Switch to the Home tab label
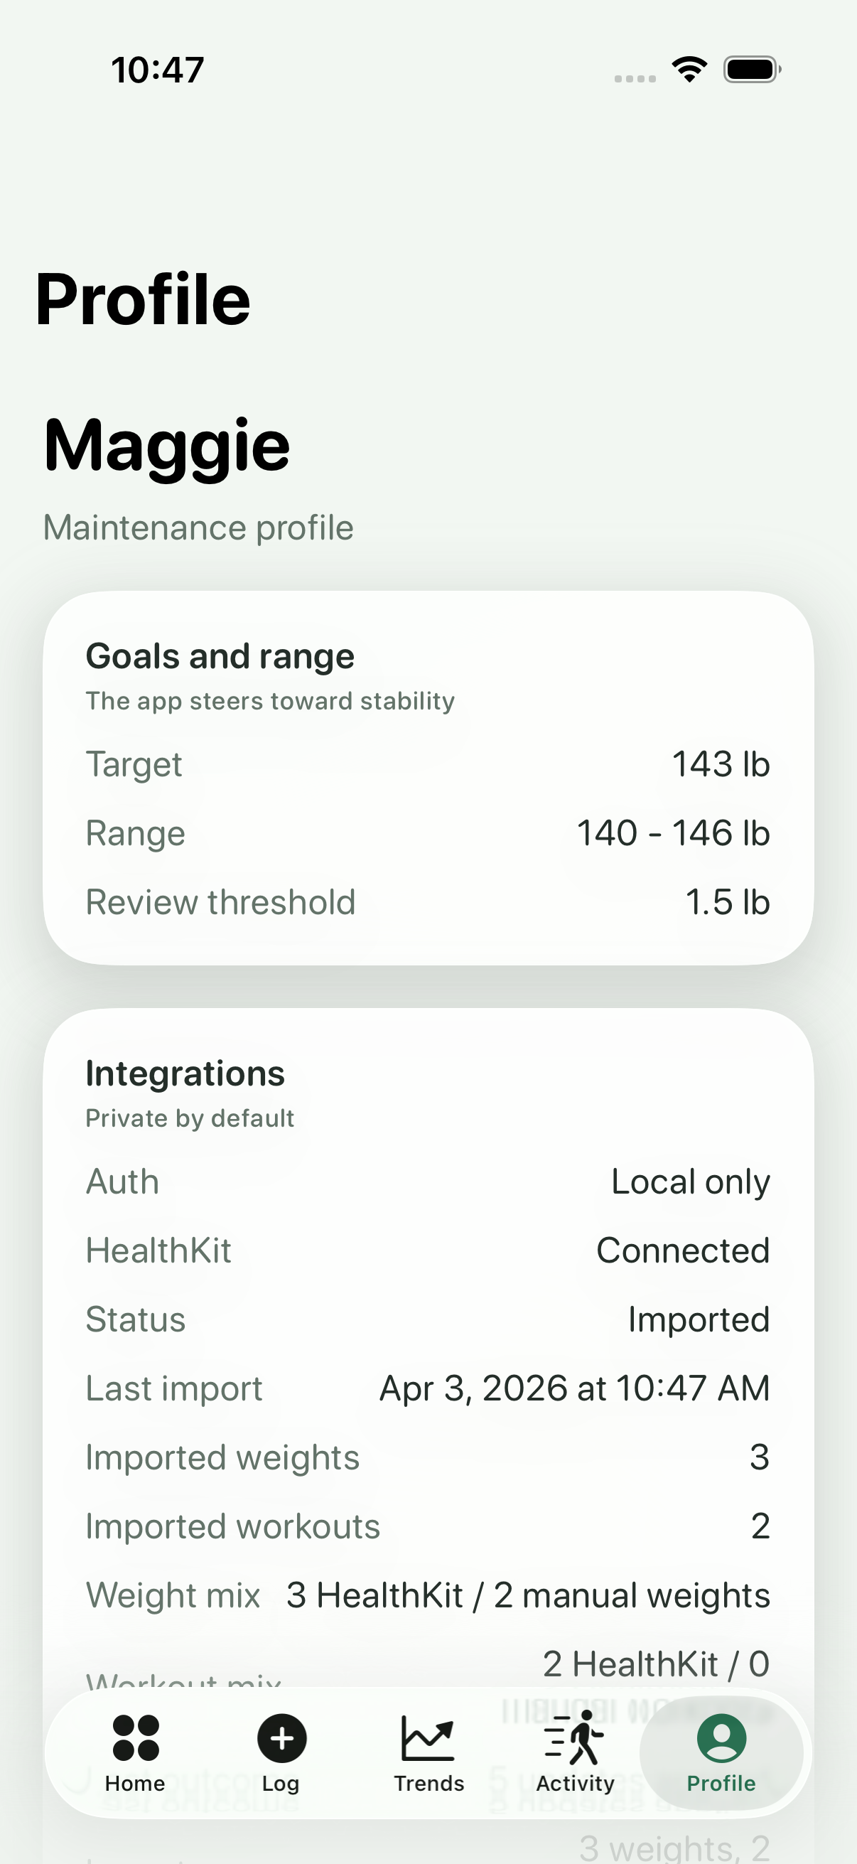Screen dimensions: 857x1864 pos(135,1783)
